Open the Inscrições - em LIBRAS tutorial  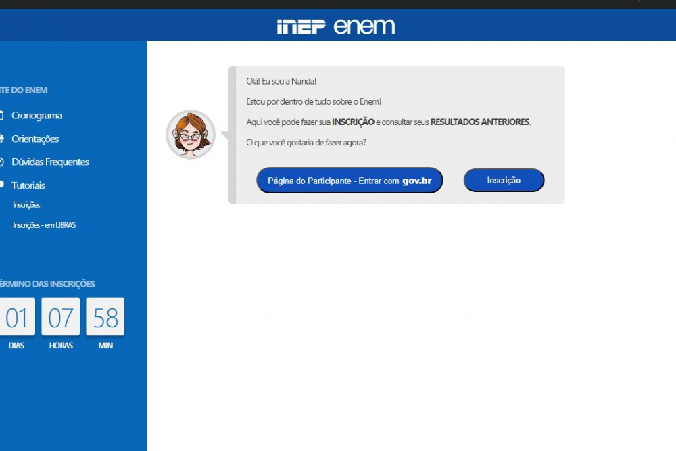(45, 225)
